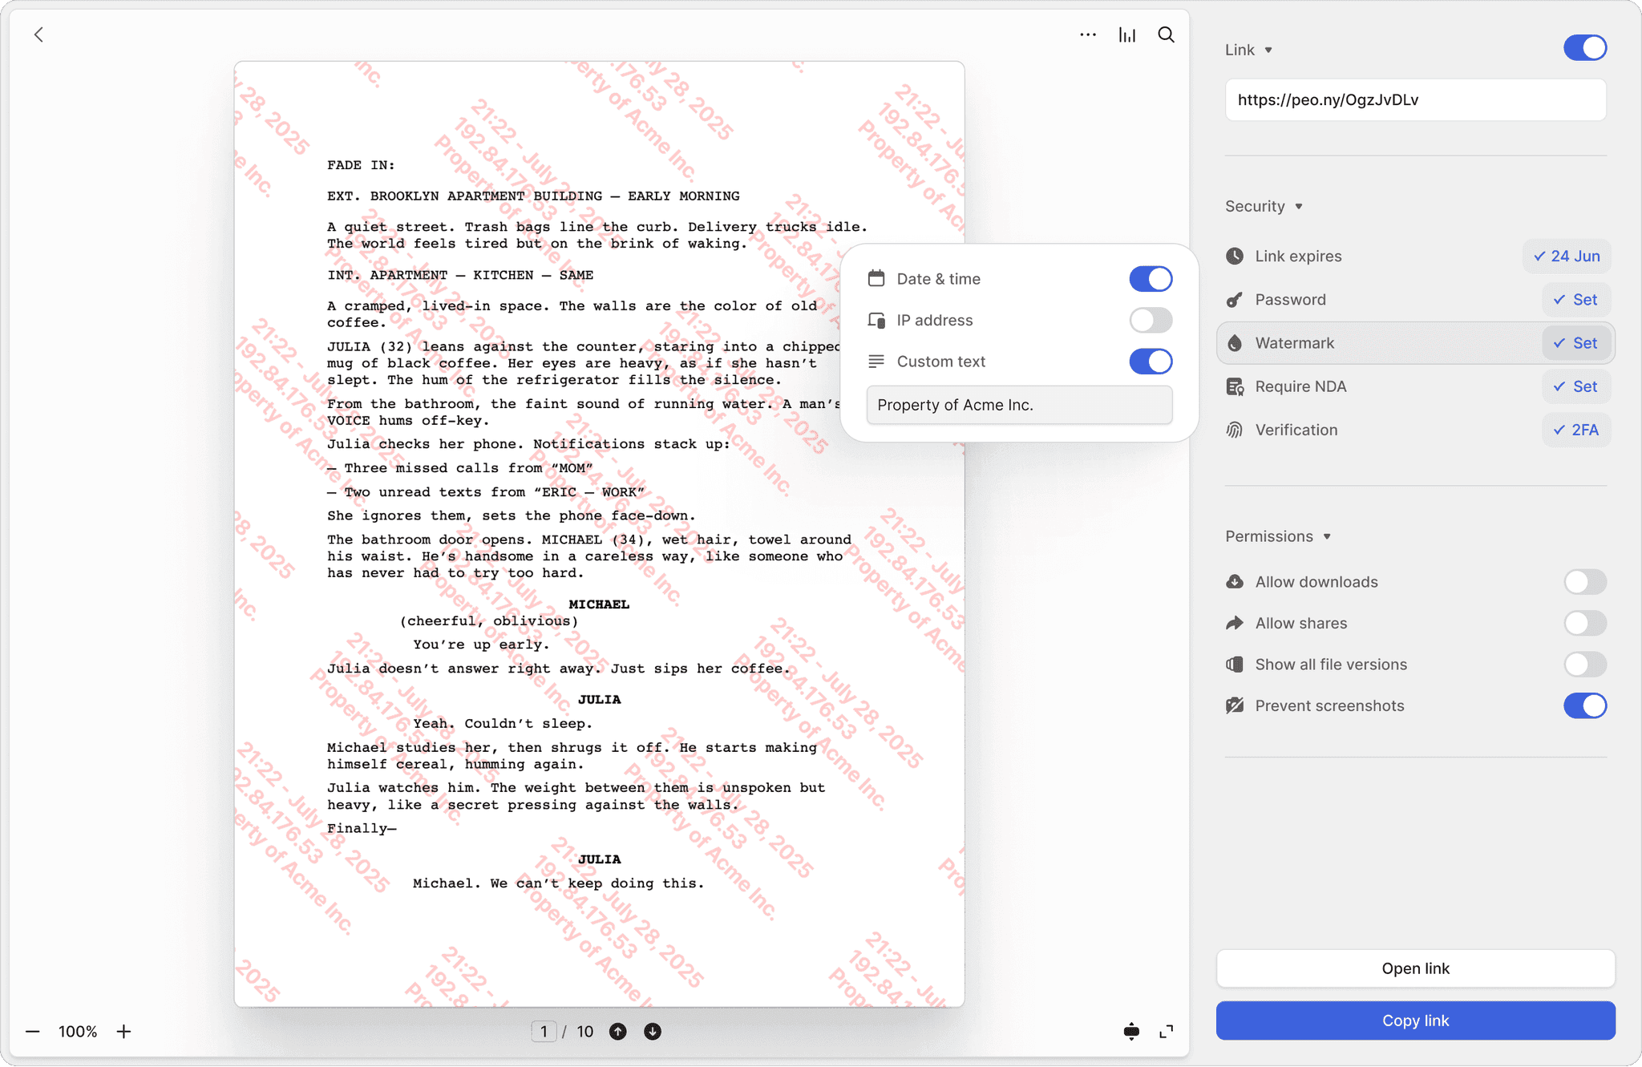Screen dimensions: 1642x1067
Task: Zoom out with the minus control
Action: (33, 1032)
